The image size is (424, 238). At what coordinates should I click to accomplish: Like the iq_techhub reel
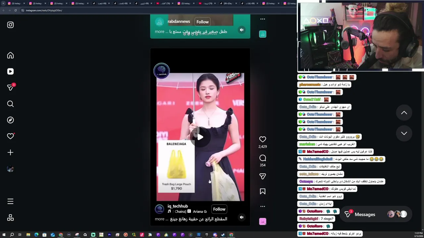coord(263,139)
